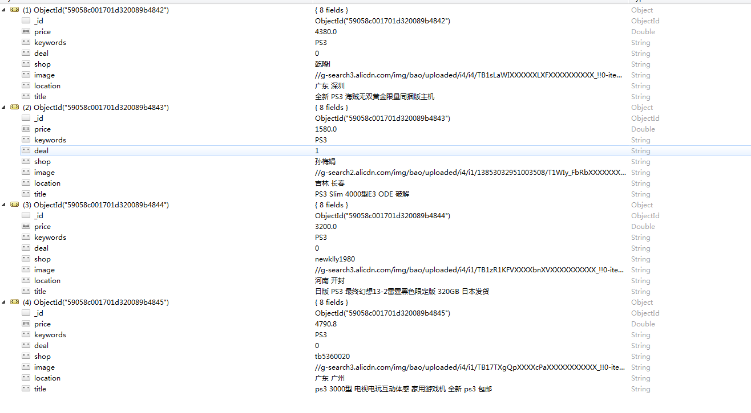The height and width of the screenshot is (413, 751).
Task: Collapse document (3) ending in 4844
Action: [x=4, y=205]
